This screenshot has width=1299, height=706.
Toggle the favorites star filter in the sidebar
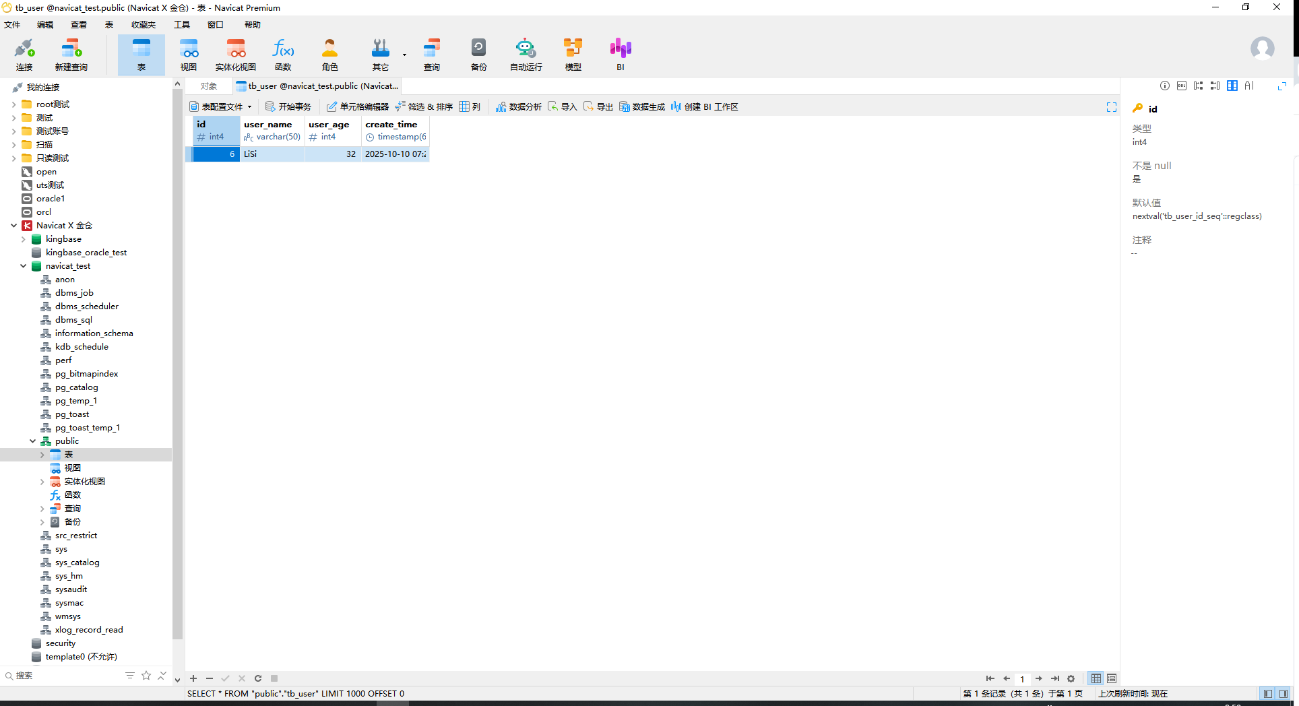coord(146,675)
